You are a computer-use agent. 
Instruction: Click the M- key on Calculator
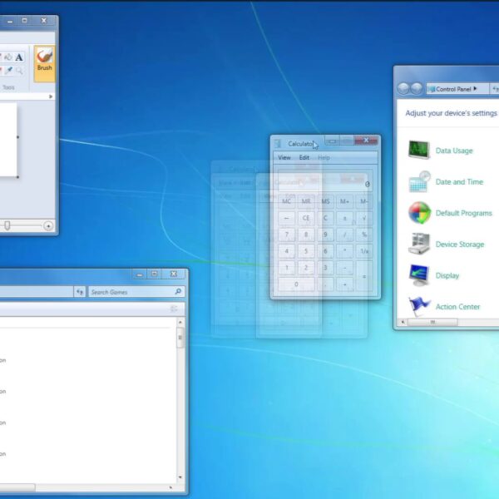pos(364,201)
